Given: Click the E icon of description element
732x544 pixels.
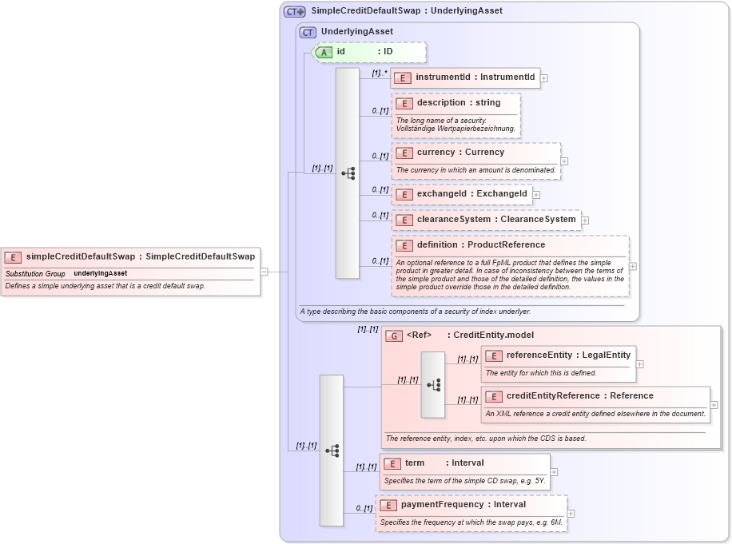Looking at the screenshot, I should pyautogui.click(x=404, y=104).
